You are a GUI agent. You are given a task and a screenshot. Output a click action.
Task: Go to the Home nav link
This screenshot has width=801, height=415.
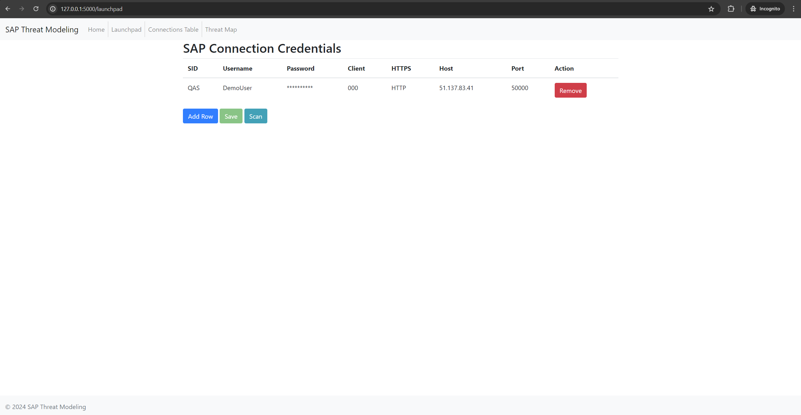click(x=96, y=30)
